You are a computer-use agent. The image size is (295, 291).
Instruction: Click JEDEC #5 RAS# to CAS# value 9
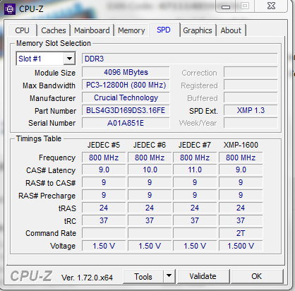click(x=104, y=183)
